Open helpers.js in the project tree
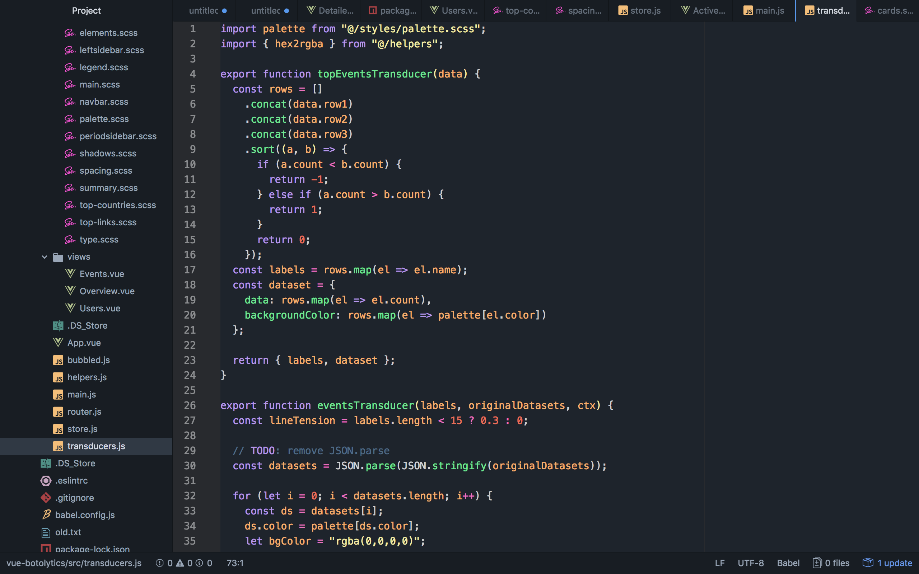The height and width of the screenshot is (574, 919). pos(87,377)
